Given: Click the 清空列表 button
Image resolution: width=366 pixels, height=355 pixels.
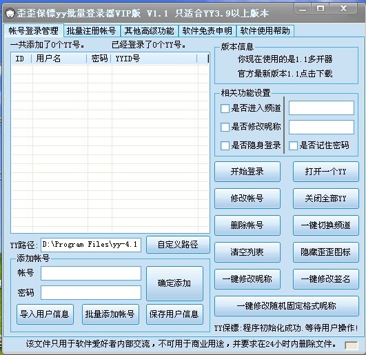Looking at the screenshot, I should pos(247,252).
